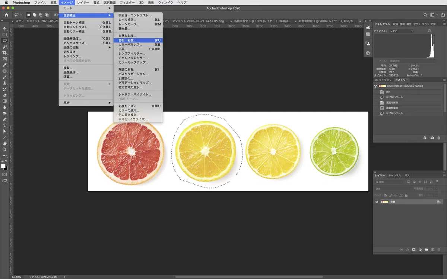Toggle history brush source for 開く state
The width and height of the screenshot is (447, 279).
376,92
